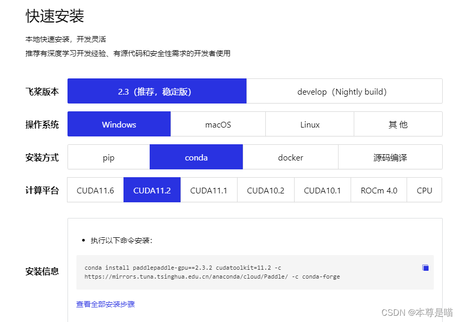Select CPU compute platform
The image size is (461, 322).
tap(424, 190)
